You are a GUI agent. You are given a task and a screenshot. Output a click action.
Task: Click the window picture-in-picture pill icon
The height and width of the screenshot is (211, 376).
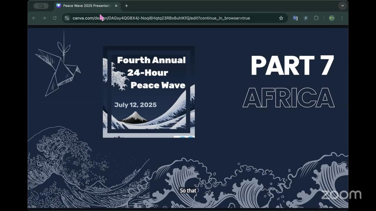coord(41,6)
